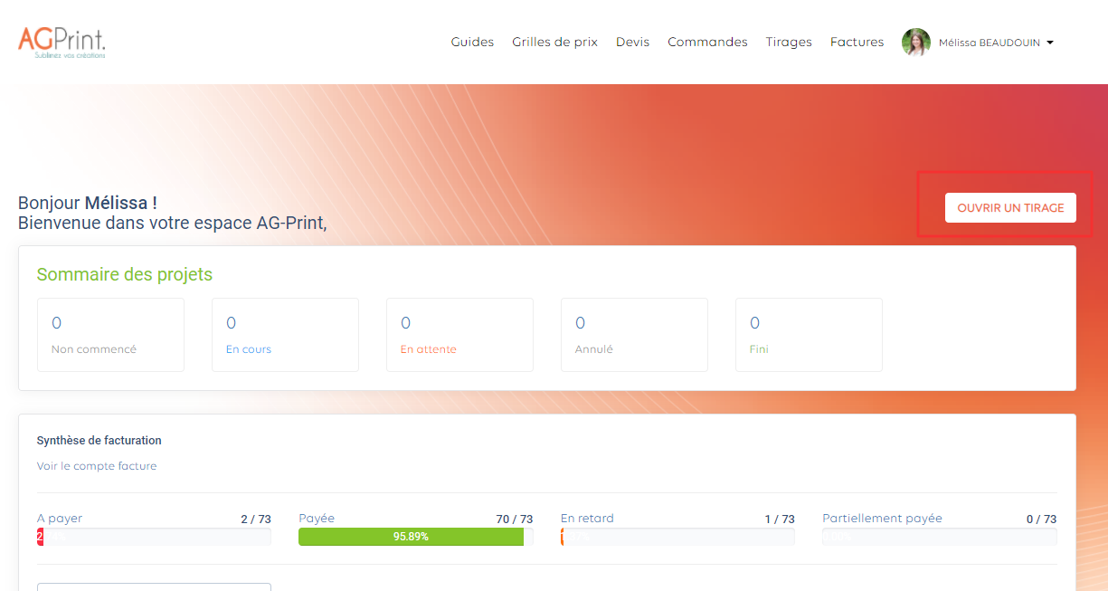Expand the Mélissa BEAUDOUIN user dropdown

click(x=996, y=43)
